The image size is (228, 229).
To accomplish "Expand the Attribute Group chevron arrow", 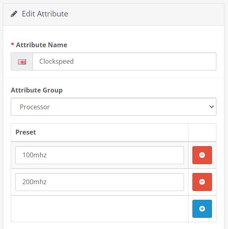I will pyautogui.click(x=211, y=107).
